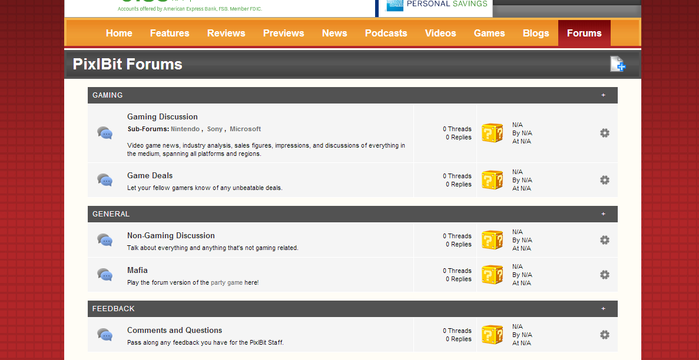Image resolution: width=699 pixels, height=360 pixels.
Task: Click the Non-Gaming Discussion chat bubble icon
Action: (105, 239)
